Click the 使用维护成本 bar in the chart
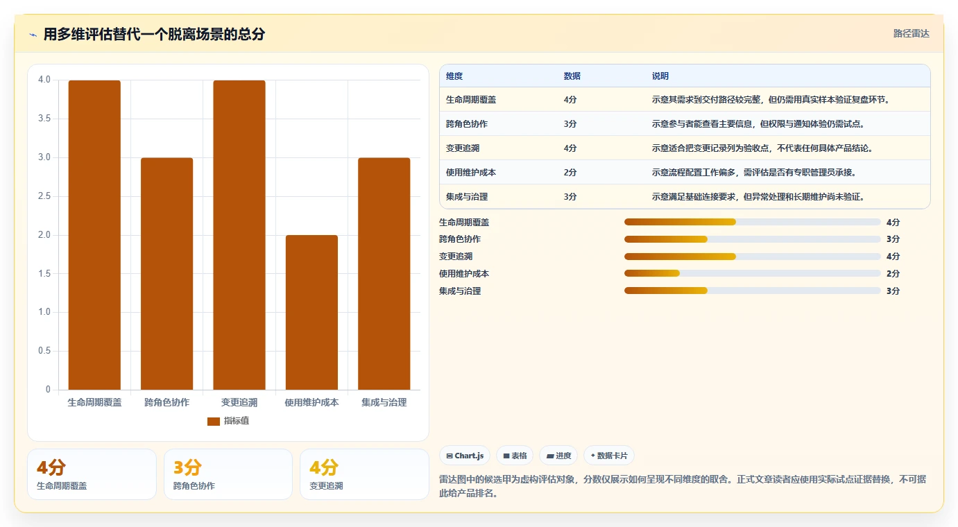This screenshot has width=958, height=527. (x=311, y=312)
